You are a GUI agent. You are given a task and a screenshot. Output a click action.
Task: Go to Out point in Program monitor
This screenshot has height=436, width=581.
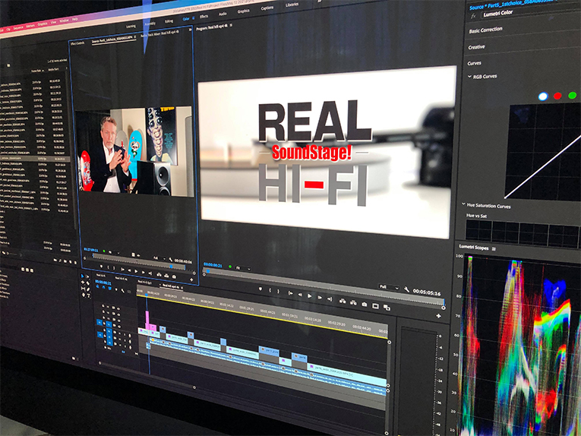click(x=330, y=299)
